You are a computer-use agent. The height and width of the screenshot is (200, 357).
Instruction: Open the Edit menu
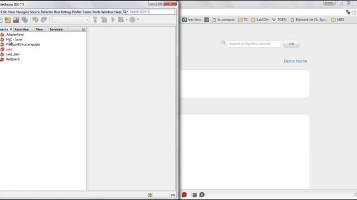click(x=4, y=12)
